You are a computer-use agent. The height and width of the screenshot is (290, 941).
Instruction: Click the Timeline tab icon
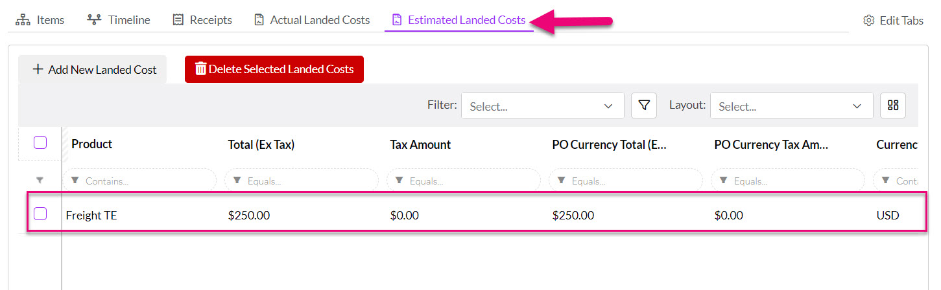click(94, 20)
